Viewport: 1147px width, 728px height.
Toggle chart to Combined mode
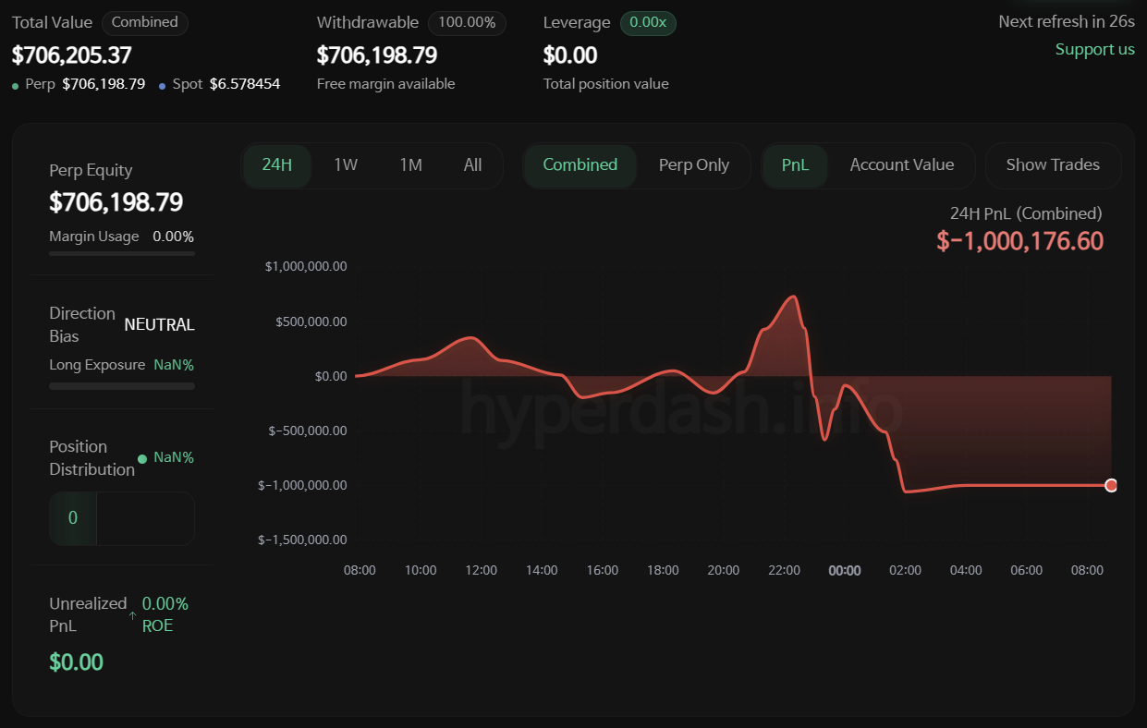(x=580, y=165)
